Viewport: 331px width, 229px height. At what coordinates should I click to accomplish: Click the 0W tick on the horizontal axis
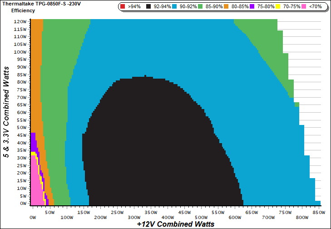click(32, 212)
